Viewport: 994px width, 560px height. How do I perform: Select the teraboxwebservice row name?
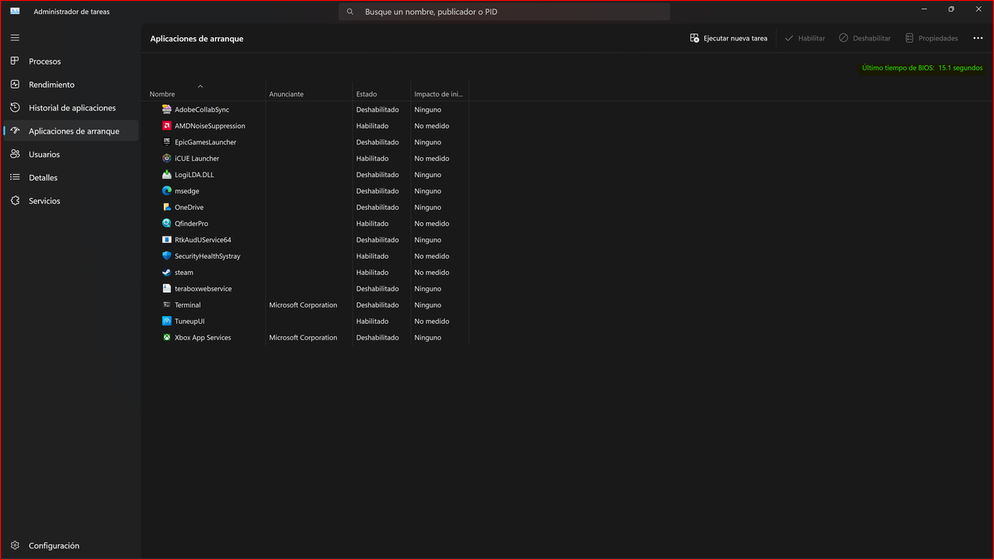203,289
